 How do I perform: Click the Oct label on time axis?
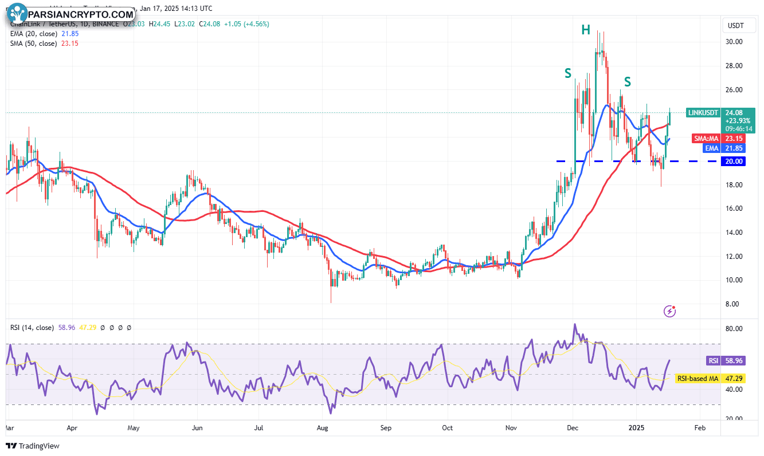[448, 428]
